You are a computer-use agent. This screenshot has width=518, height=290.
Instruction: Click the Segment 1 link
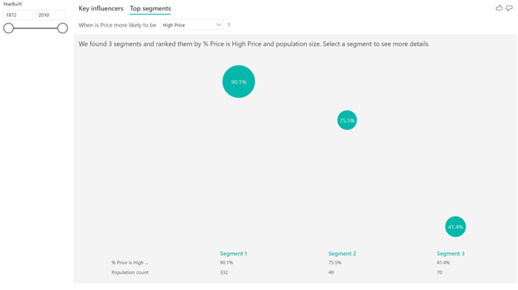pyautogui.click(x=233, y=254)
